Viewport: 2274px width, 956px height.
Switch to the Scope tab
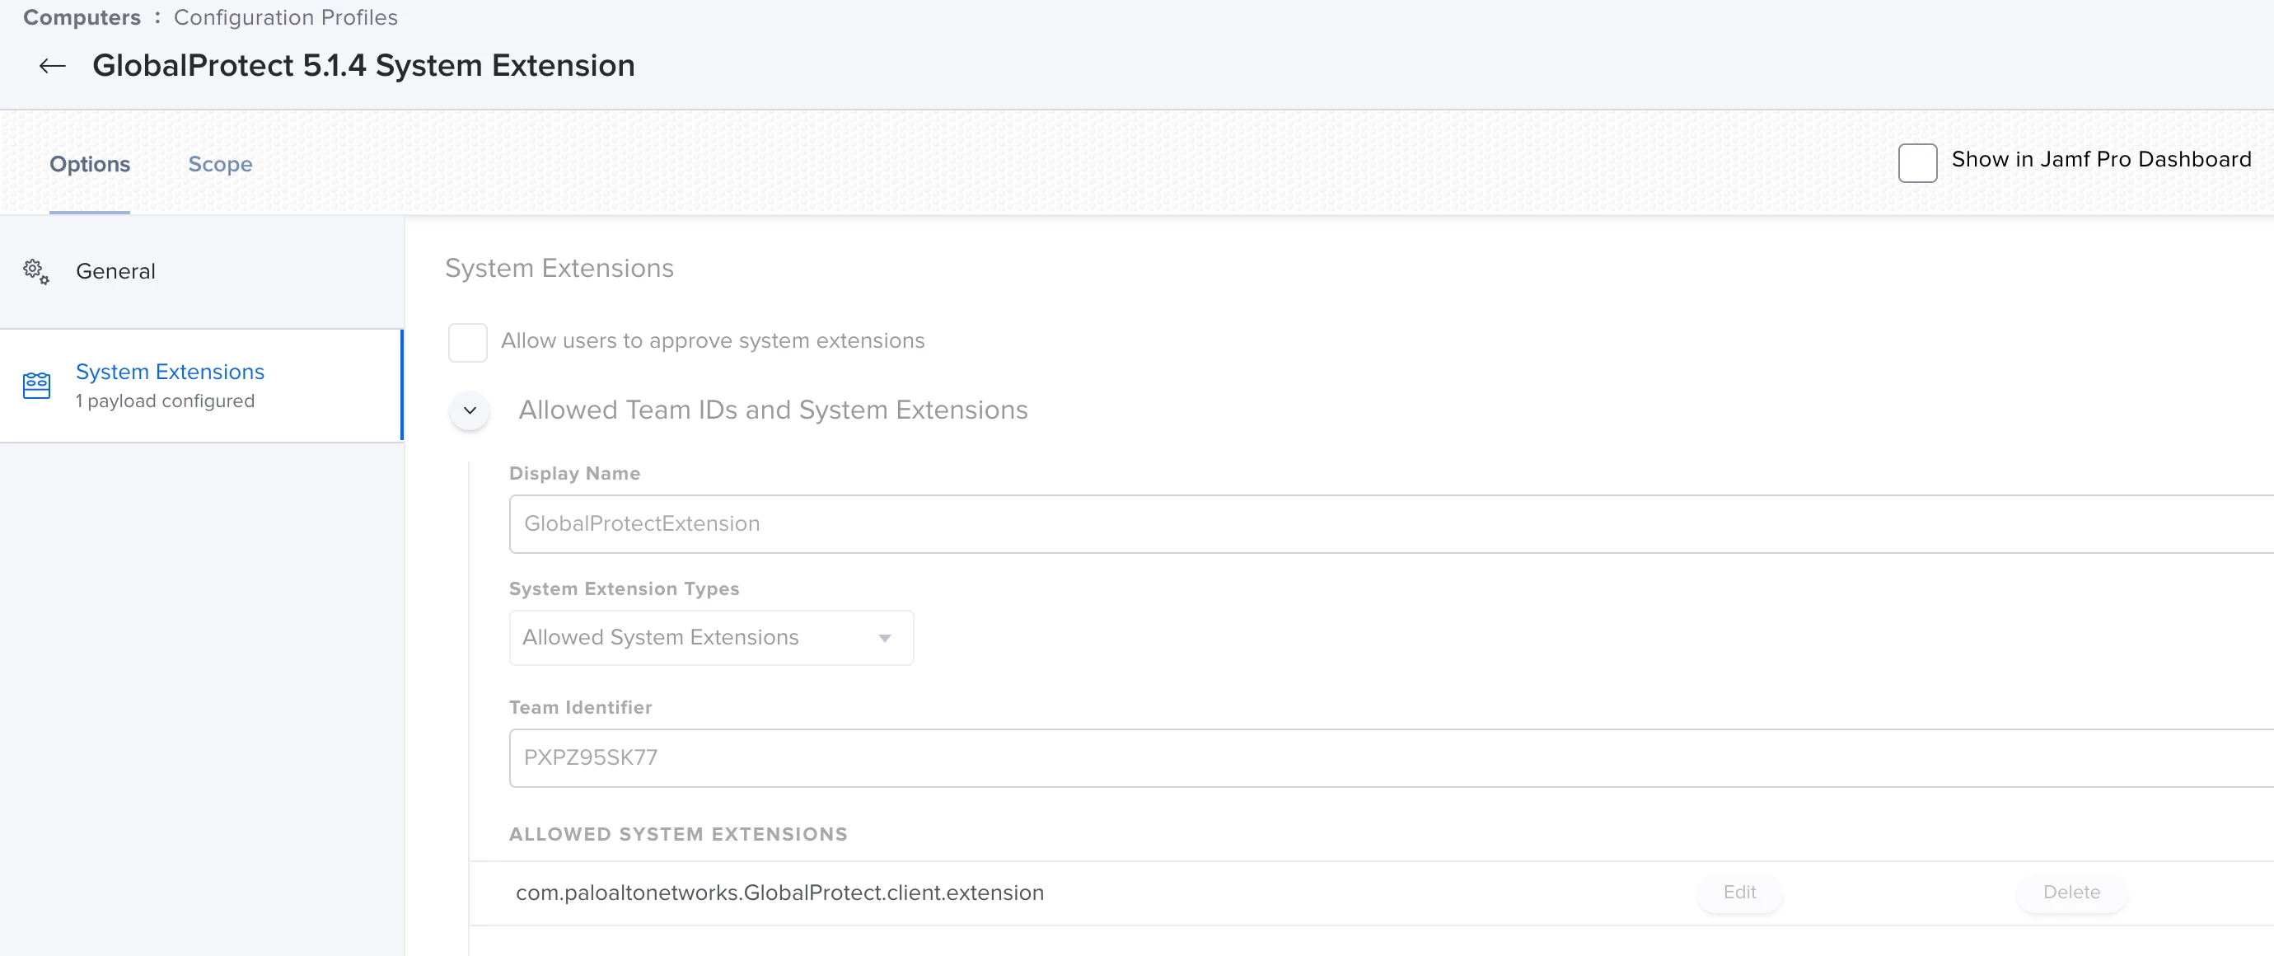pos(220,164)
